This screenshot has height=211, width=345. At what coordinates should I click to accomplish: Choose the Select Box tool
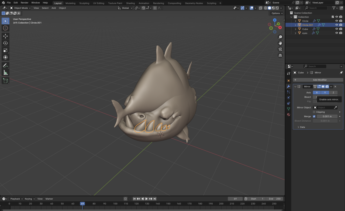click(5, 21)
